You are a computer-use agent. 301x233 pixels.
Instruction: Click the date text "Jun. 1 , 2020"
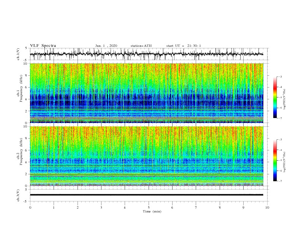106,46
